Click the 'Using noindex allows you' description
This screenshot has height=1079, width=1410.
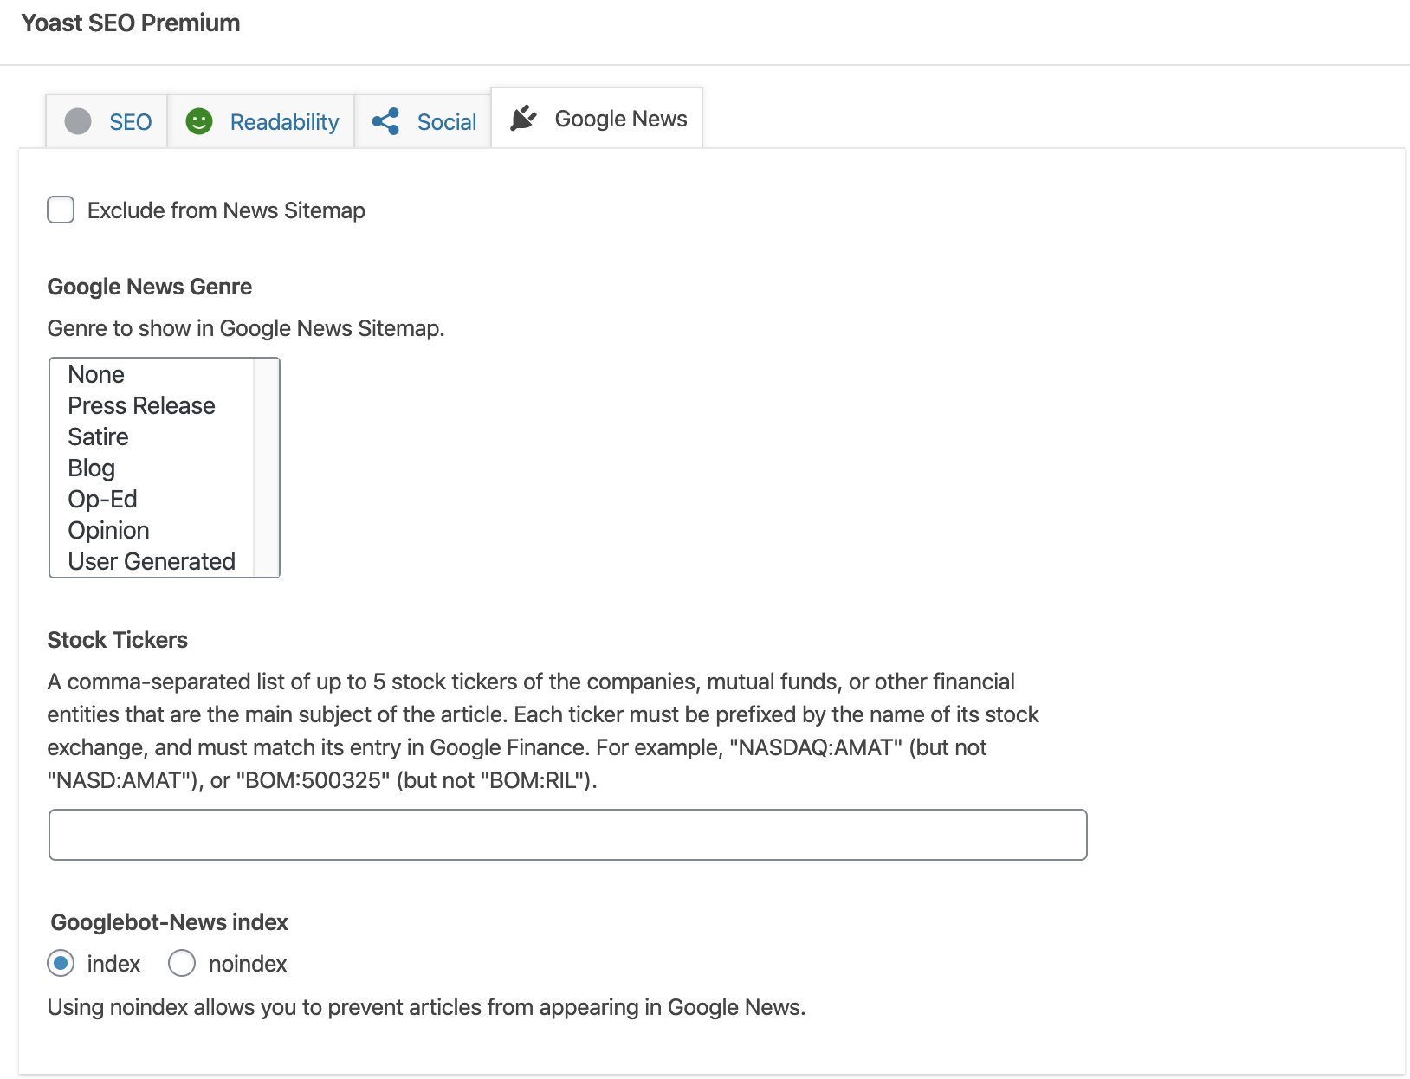click(427, 1007)
